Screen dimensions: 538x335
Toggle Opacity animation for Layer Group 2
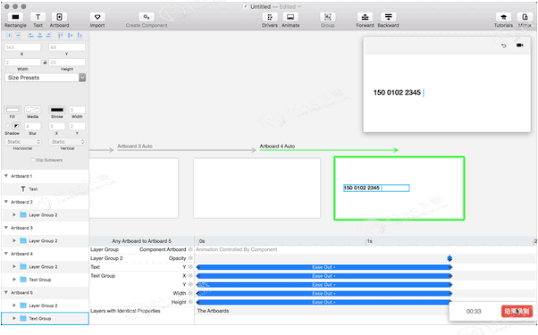[190, 258]
